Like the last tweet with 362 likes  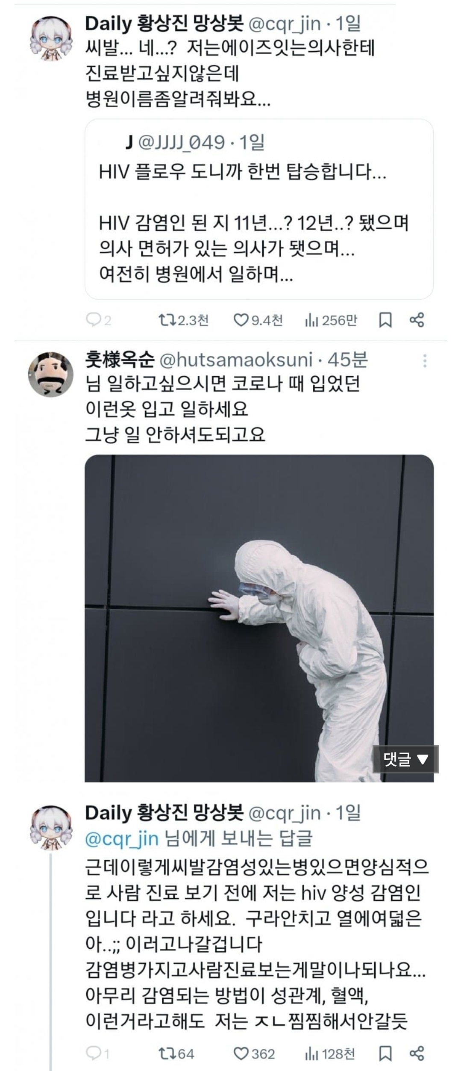click(x=254, y=1054)
